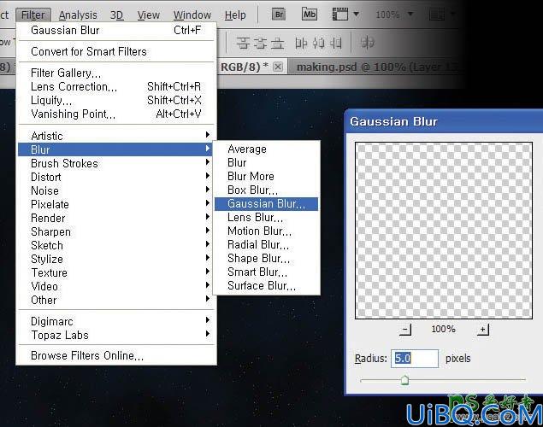Select Average in the Blur submenu
This screenshot has width=543, height=427.
[x=266, y=149]
